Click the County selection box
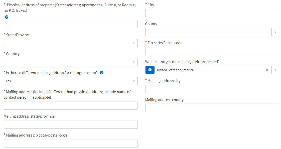This screenshot has width=281, height=149. (208, 32)
